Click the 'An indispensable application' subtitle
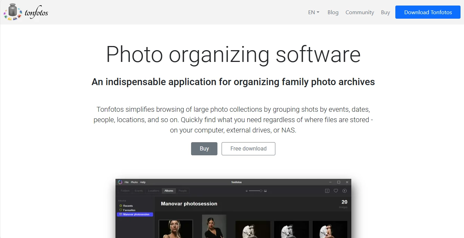Image resolution: width=464 pixels, height=238 pixels. (233, 82)
